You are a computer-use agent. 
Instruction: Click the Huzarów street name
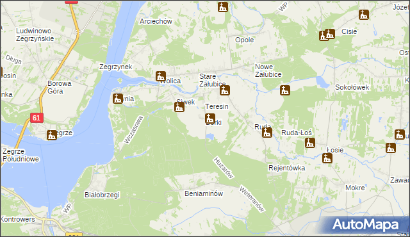pos(224,168)
